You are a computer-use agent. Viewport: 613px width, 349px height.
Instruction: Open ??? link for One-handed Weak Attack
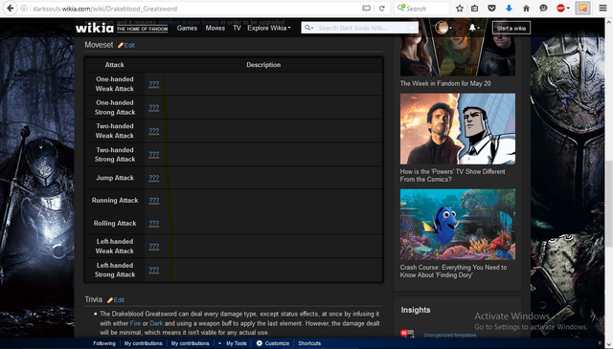(154, 84)
